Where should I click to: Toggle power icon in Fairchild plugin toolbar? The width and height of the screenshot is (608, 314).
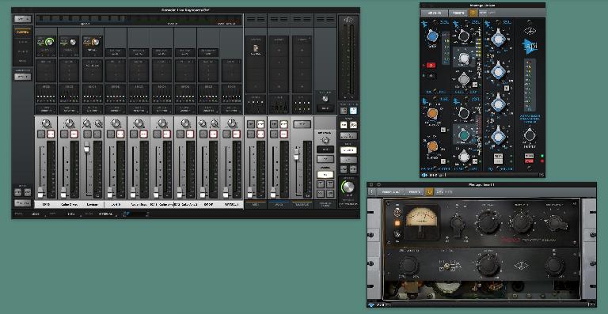coord(429,191)
